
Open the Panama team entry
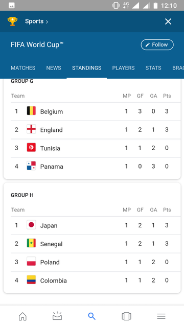pyautogui.click(x=96, y=167)
